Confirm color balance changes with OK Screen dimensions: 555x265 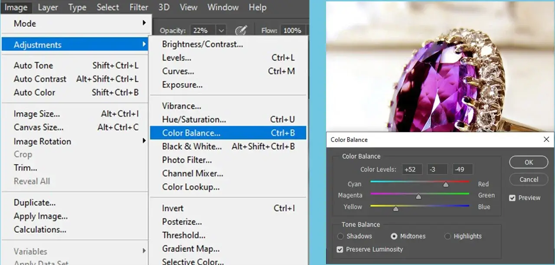click(528, 162)
